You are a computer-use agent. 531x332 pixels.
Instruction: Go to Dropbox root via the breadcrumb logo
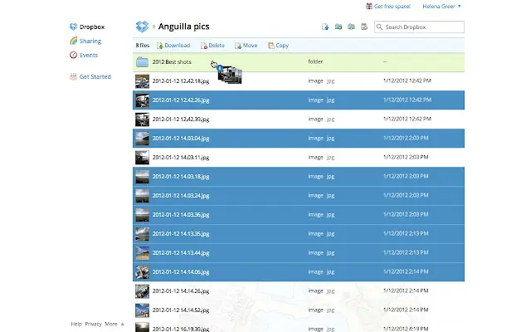click(142, 27)
